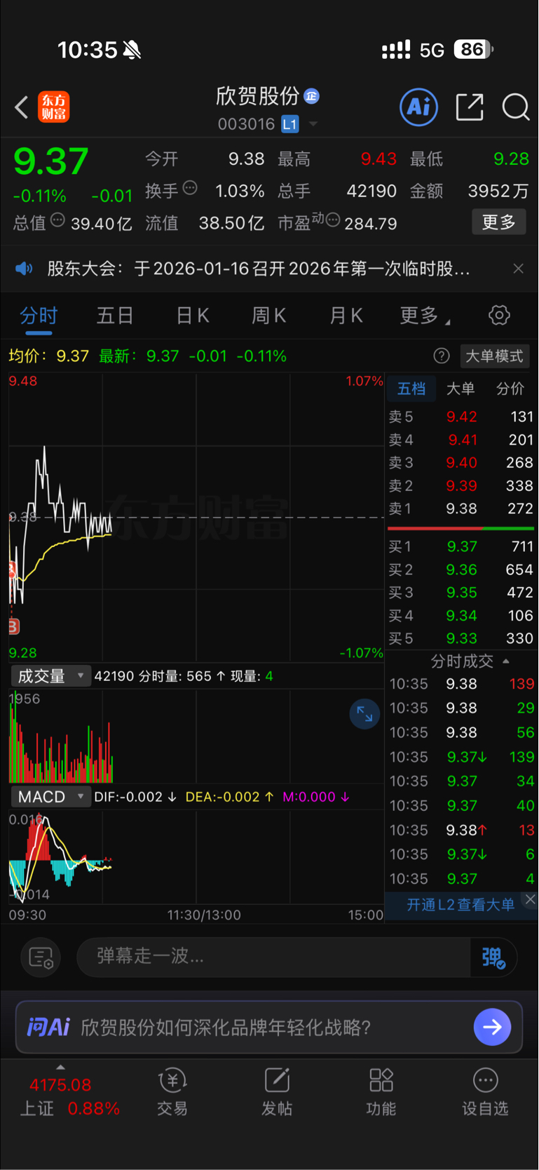Screen dimensions: 539x1170
Task: Tap the cellular signal bars
Action: (x=396, y=49)
